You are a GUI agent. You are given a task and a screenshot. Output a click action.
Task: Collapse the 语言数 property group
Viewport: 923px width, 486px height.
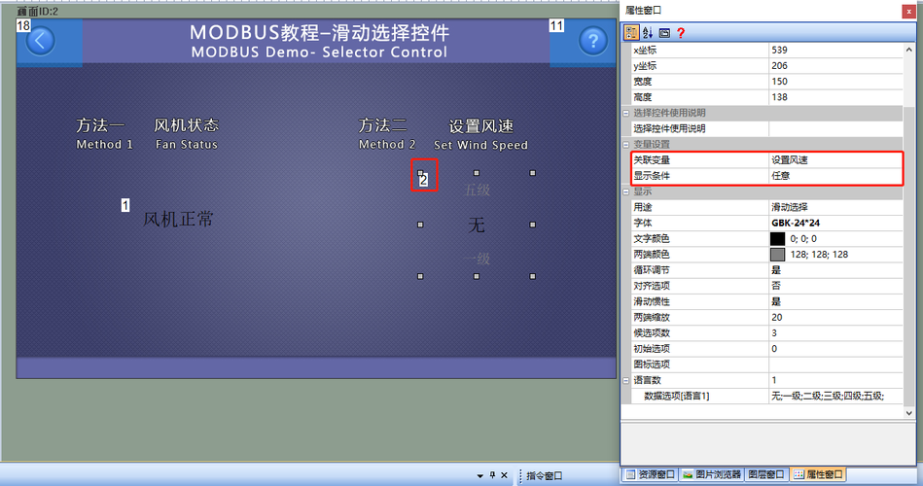(625, 381)
